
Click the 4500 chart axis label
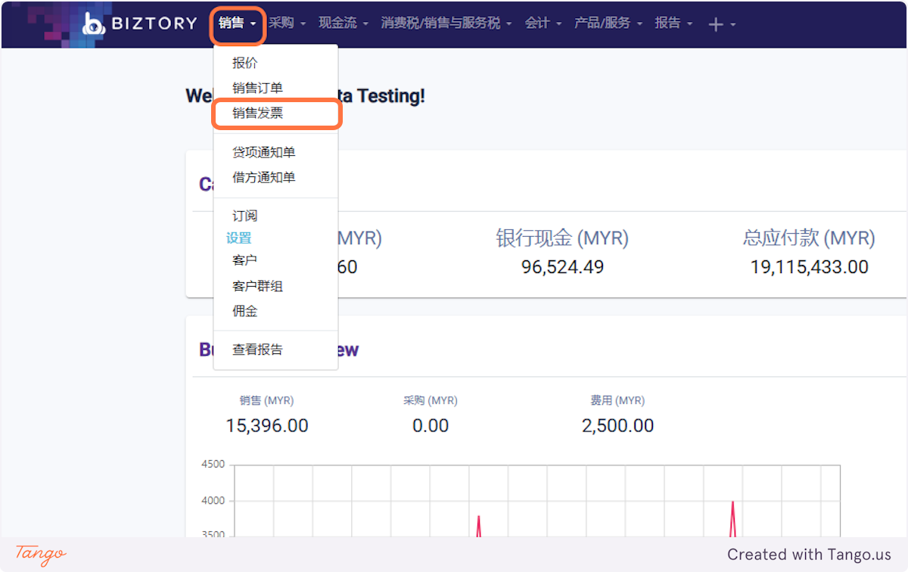click(212, 464)
